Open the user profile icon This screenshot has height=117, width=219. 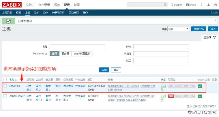click(209, 5)
